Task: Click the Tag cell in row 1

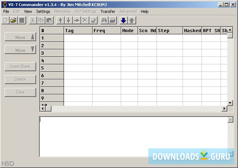Action: (78, 38)
